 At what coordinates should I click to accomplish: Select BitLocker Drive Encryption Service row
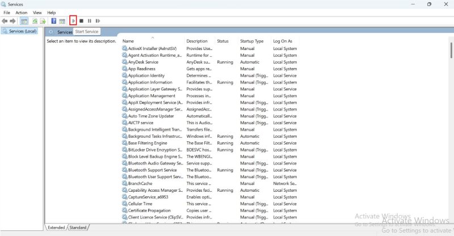click(211, 150)
